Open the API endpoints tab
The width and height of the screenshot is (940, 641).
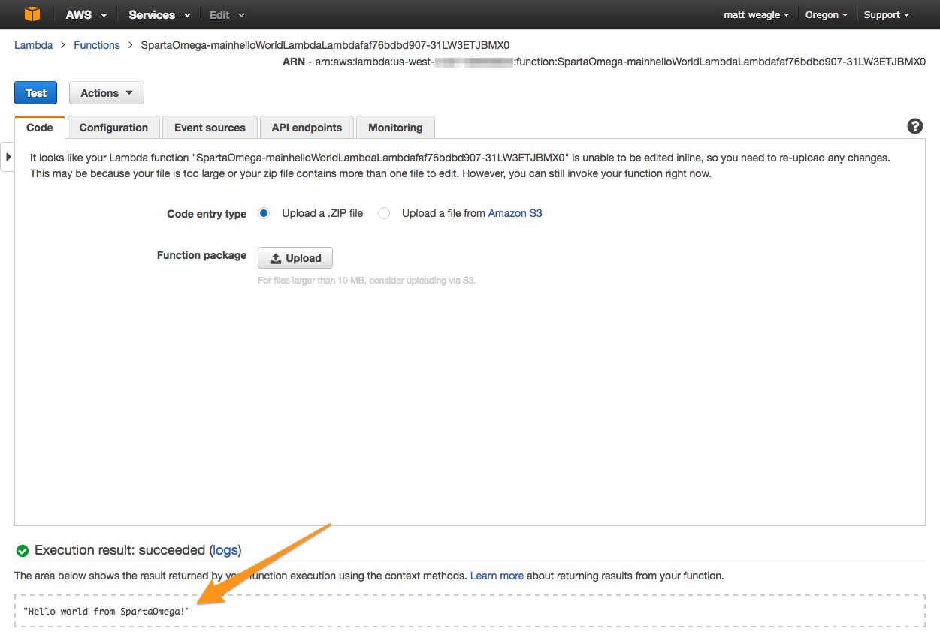(307, 128)
